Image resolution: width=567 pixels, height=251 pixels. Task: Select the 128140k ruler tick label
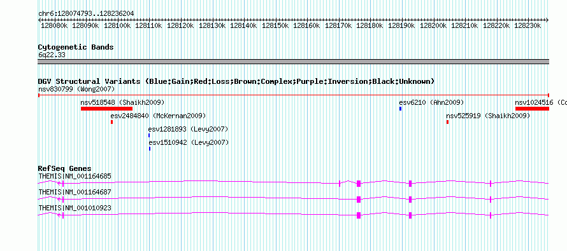coord(244,26)
